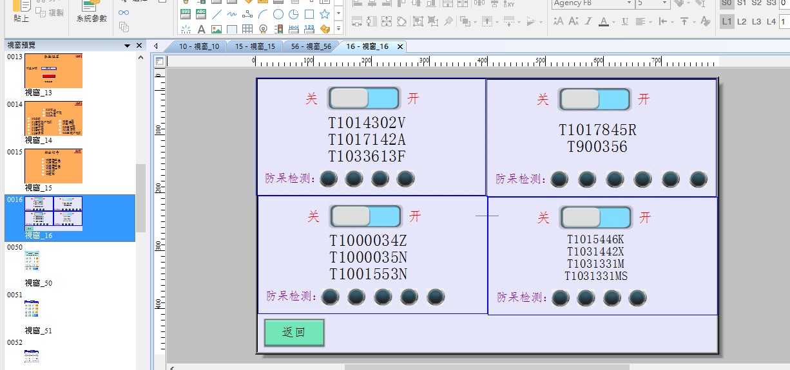Screen dimensions: 790x370
Task: Click the pie shape drawing tool
Action: tap(294, 14)
